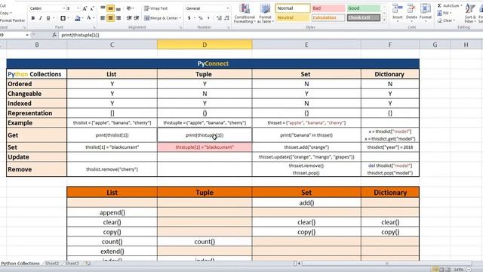Toggle Italic formatting
The width and height of the screenshot is (483, 272).
click(x=40, y=18)
